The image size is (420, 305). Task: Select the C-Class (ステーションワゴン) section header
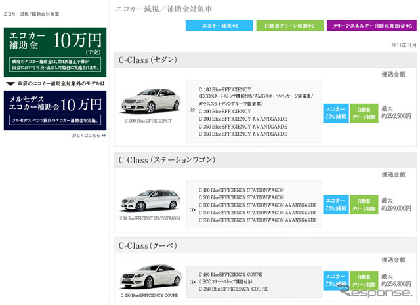pyautogui.click(x=265, y=160)
